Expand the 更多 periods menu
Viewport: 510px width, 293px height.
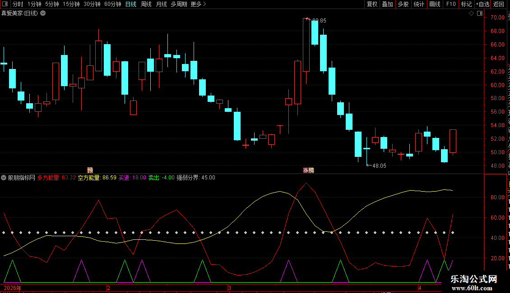tap(198, 4)
